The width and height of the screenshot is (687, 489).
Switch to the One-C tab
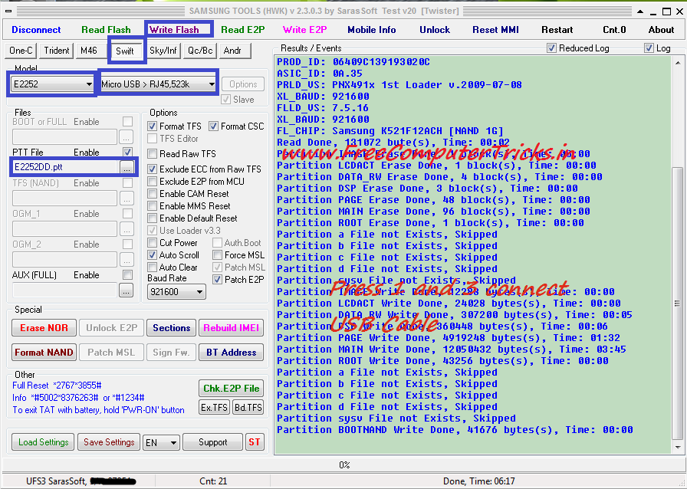tap(21, 51)
